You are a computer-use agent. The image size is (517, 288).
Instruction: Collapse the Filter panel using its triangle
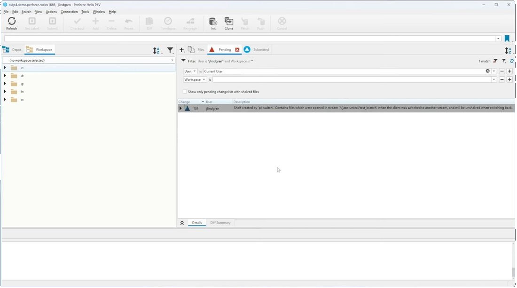click(x=184, y=61)
